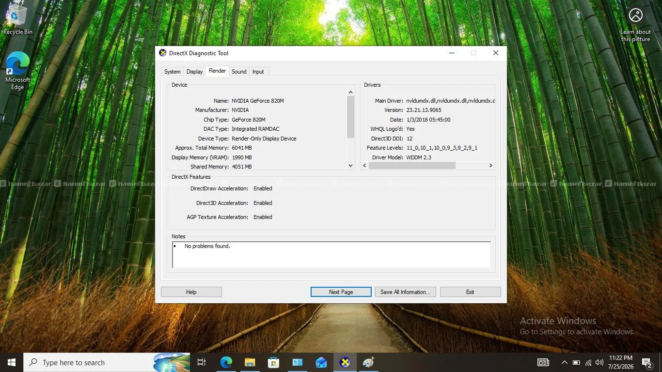The width and height of the screenshot is (662, 372).
Task: Click the WHQL Logo'd value Yes
Action: 410,129
